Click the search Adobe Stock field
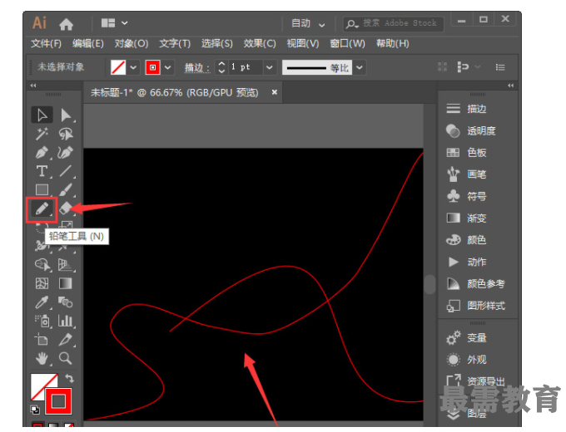 pos(394,24)
